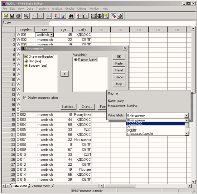This screenshot has height=194, width=197.
Task: Click OK in the Frequencies dialog
Action: tap(119, 57)
